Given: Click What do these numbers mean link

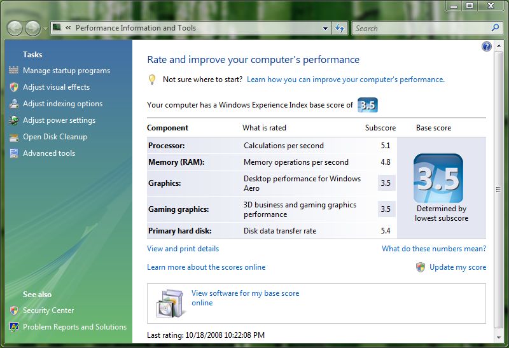Looking at the screenshot, I should point(434,249).
